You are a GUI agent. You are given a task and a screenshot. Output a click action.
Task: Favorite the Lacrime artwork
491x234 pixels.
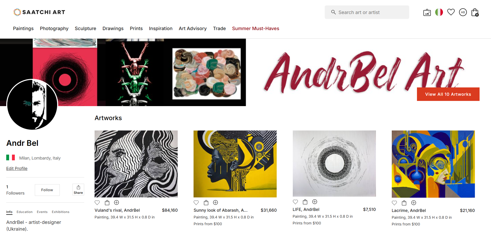point(394,203)
